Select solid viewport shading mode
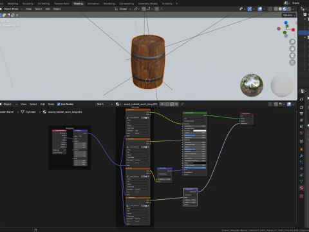 coord(280,9)
